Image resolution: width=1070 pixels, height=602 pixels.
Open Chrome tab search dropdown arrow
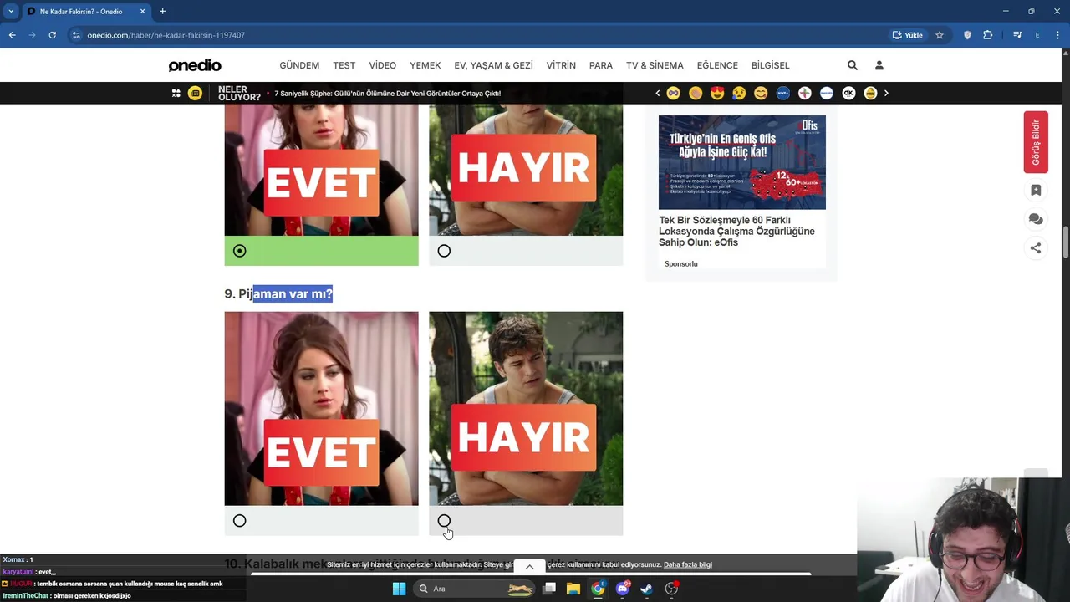(x=11, y=11)
